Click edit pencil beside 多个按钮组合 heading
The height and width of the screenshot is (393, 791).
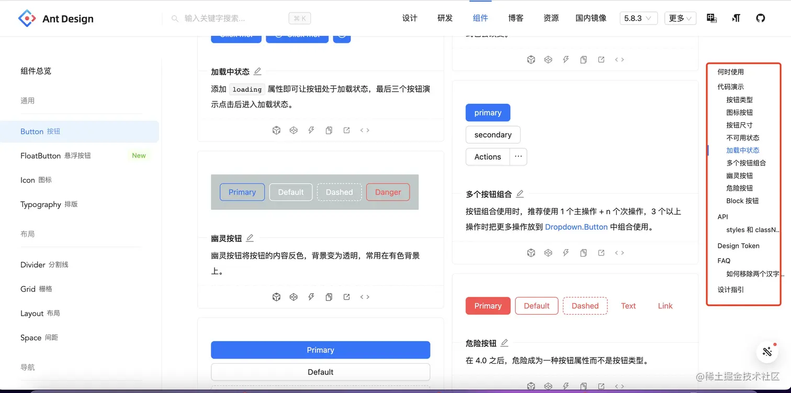pos(519,194)
